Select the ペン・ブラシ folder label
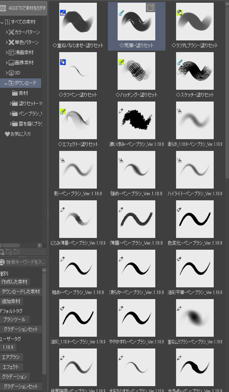 [x=30, y=114]
